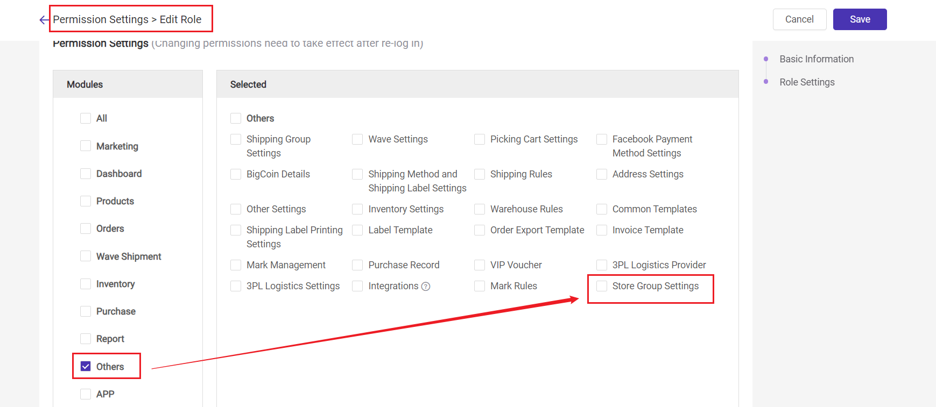Image resolution: width=936 pixels, height=407 pixels.
Task: Click the back arrow icon
Action: click(x=44, y=20)
